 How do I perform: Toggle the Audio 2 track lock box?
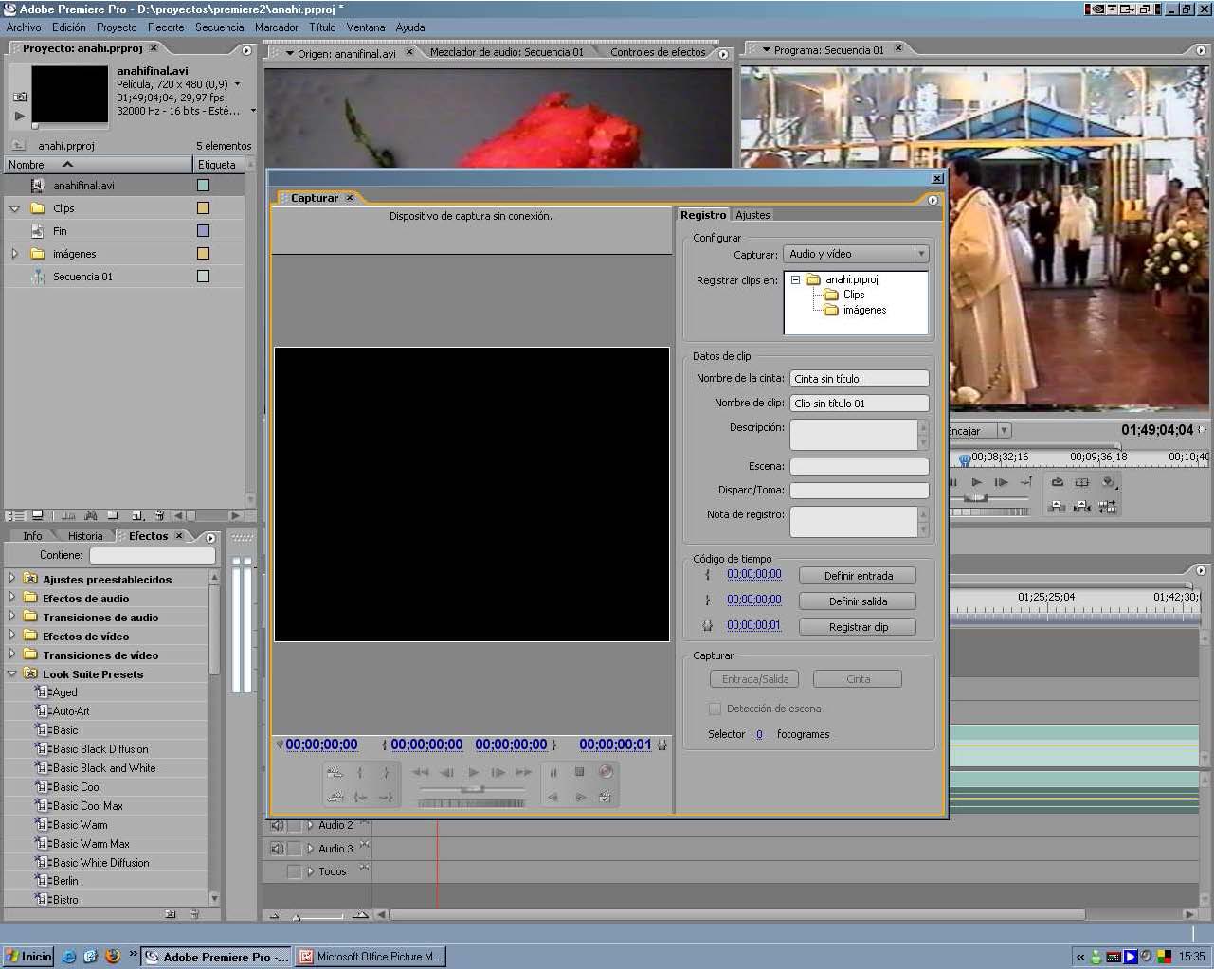click(x=295, y=825)
